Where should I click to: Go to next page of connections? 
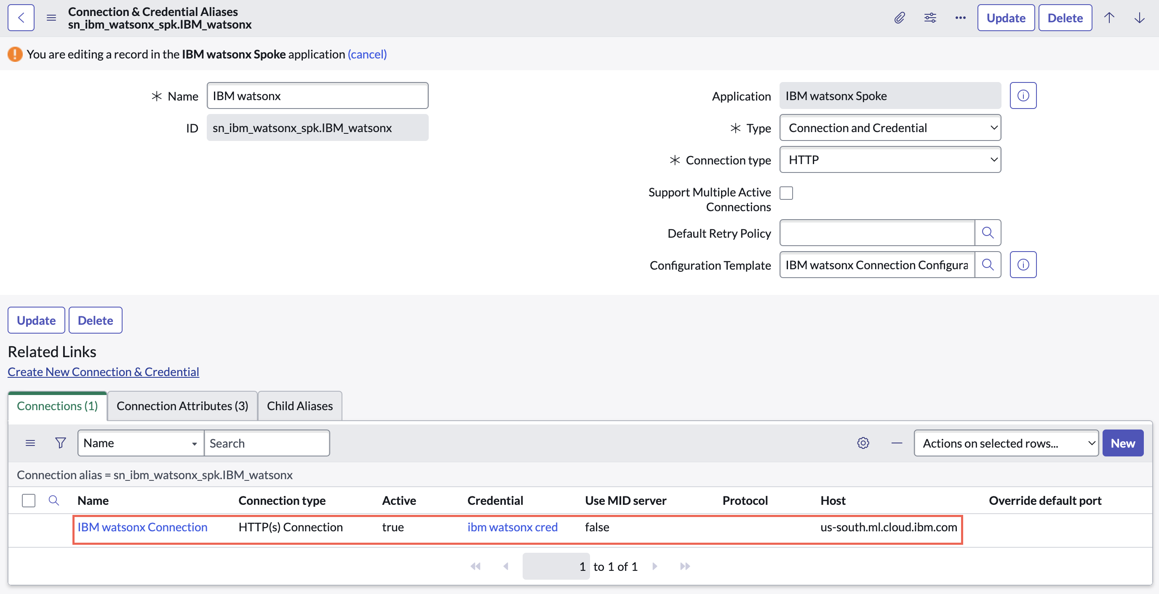(x=654, y=566)
